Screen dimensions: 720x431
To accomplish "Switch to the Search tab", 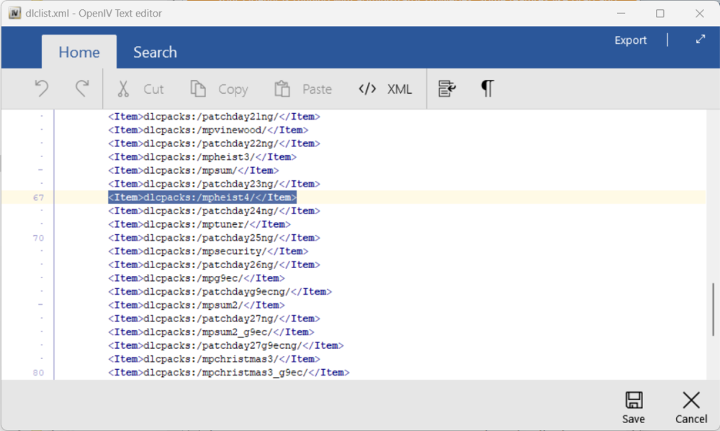I will pos(155,52).
